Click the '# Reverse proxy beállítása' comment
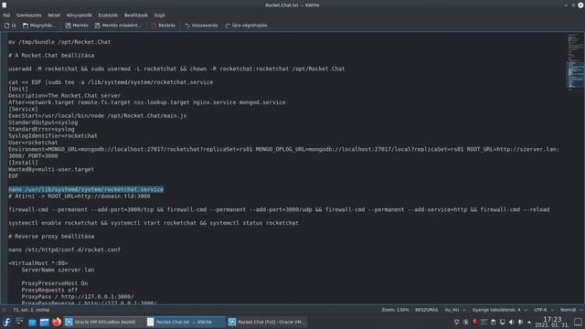This screenshot has height=329, width=585. click(51, 237)
